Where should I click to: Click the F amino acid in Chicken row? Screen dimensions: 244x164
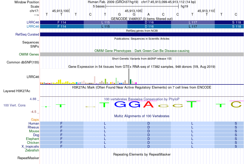pyautogui.click(x=61, y=143)
